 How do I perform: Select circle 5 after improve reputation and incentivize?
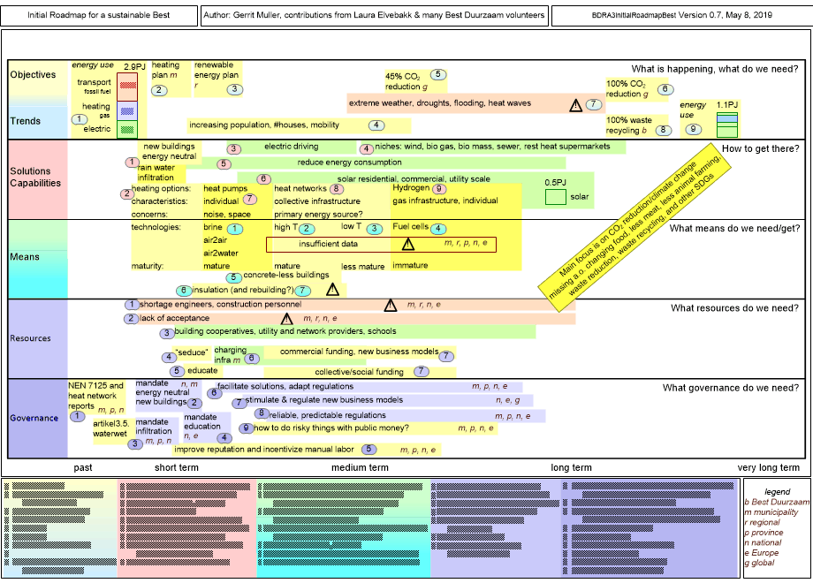[369, 450]
